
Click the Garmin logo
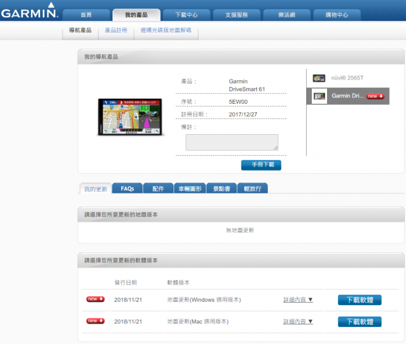click(29, 11)
